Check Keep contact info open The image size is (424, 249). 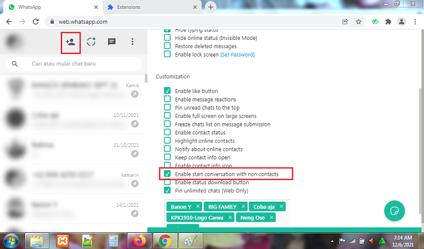(x=167, y=157)
